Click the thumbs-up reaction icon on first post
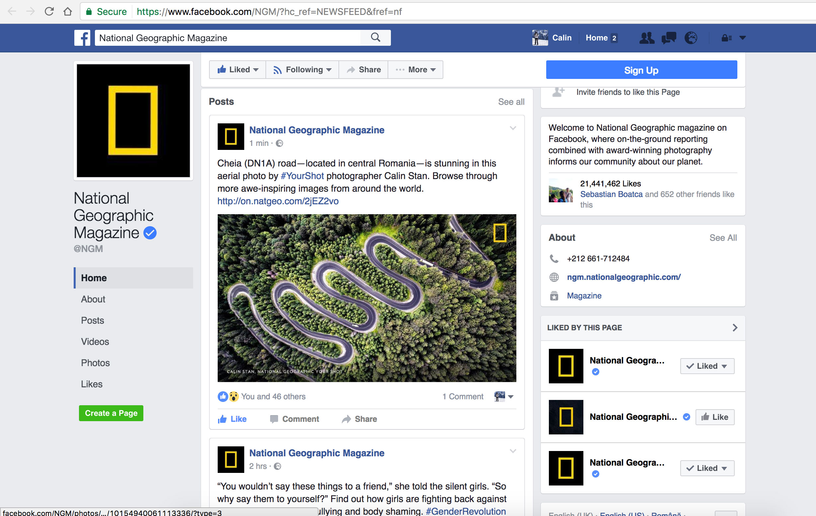 tap(223, 397)
